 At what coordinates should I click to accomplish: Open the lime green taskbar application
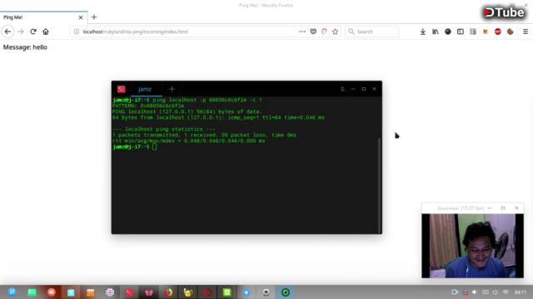tap(227, 292)
